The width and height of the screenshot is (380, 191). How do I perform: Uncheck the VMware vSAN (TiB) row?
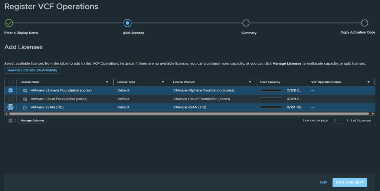click(10, 107)
